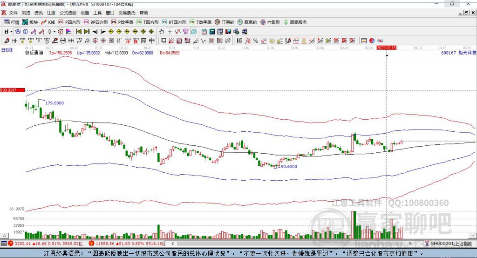The height and width of the screenshot is (258, 477).
Task: Click the hand pan tool
Action: (162, 32)
